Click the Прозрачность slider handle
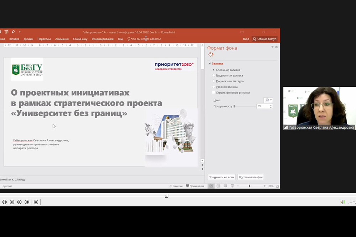Viewport: 356px width, 237px height. [234, 106]
